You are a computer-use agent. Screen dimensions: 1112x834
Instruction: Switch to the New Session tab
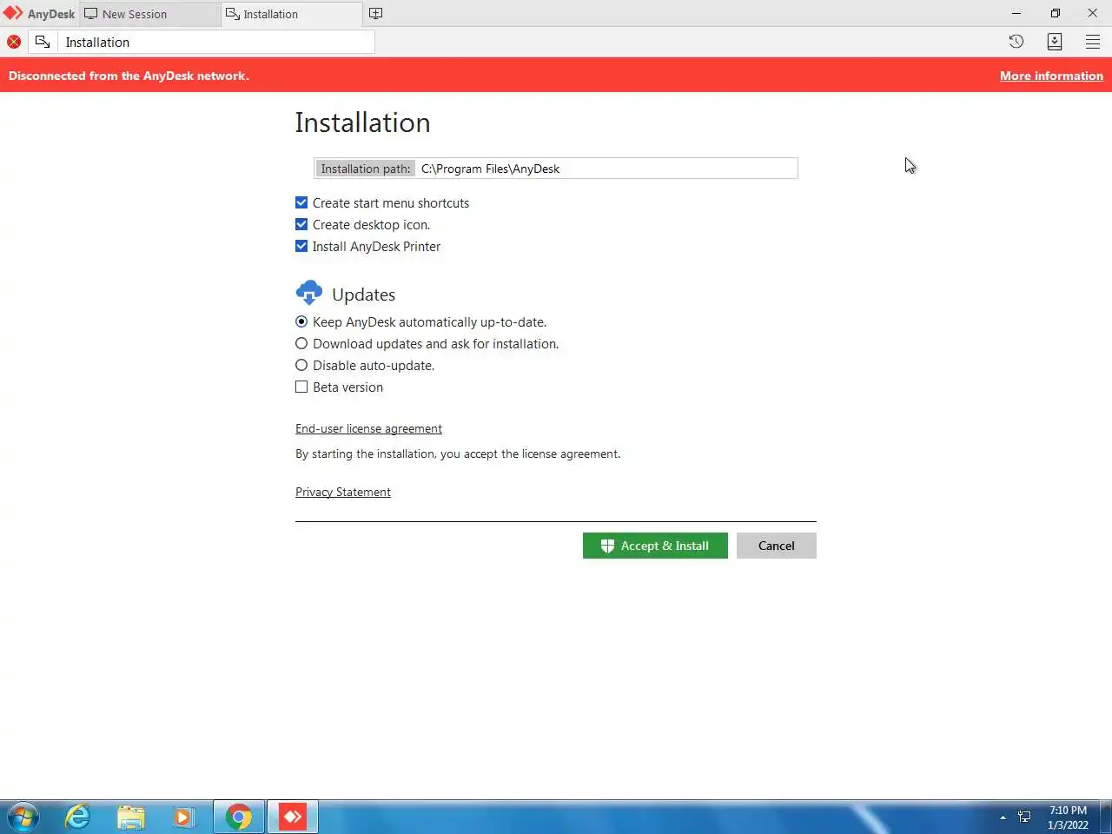[149, 14]
